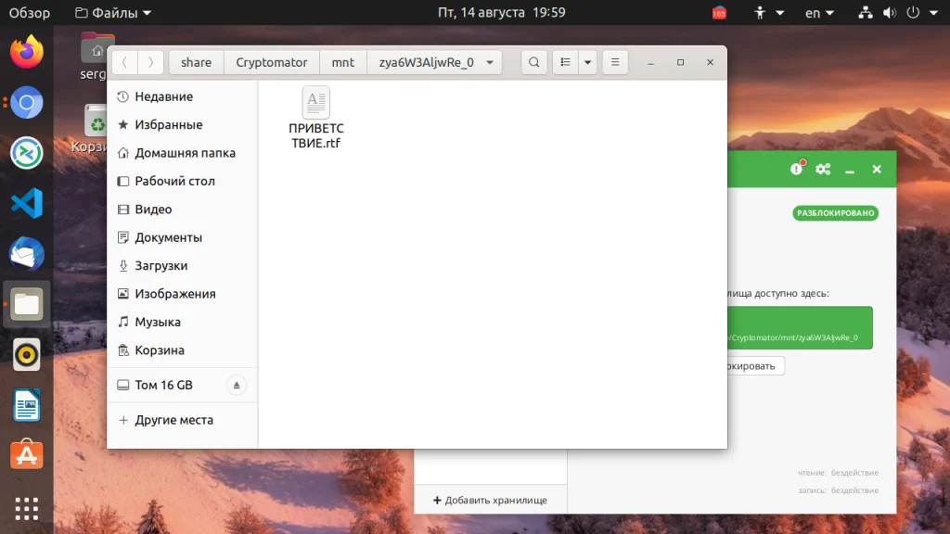Open the hamburger menu in Files
Viewport: 950px width, 534px height.
tap(615, 62)
